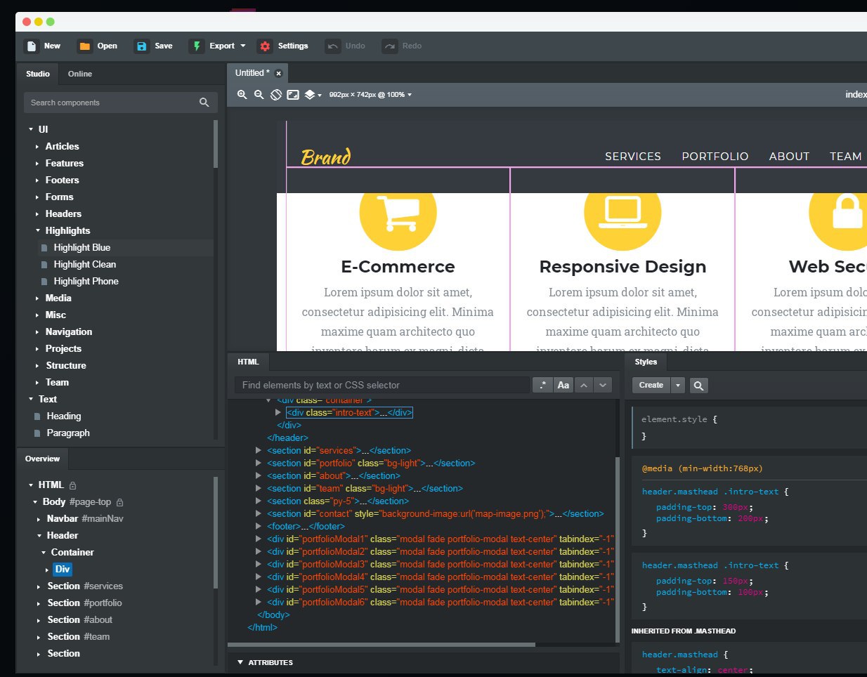Select the Overview panel tab

[42, 459]
